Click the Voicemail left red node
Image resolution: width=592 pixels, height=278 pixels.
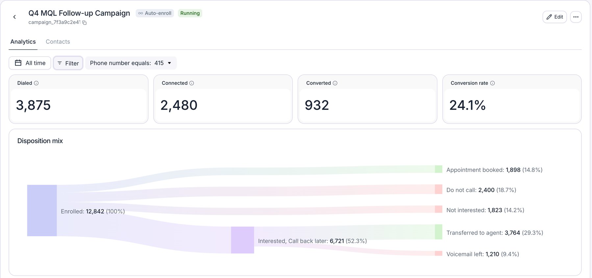438,253
